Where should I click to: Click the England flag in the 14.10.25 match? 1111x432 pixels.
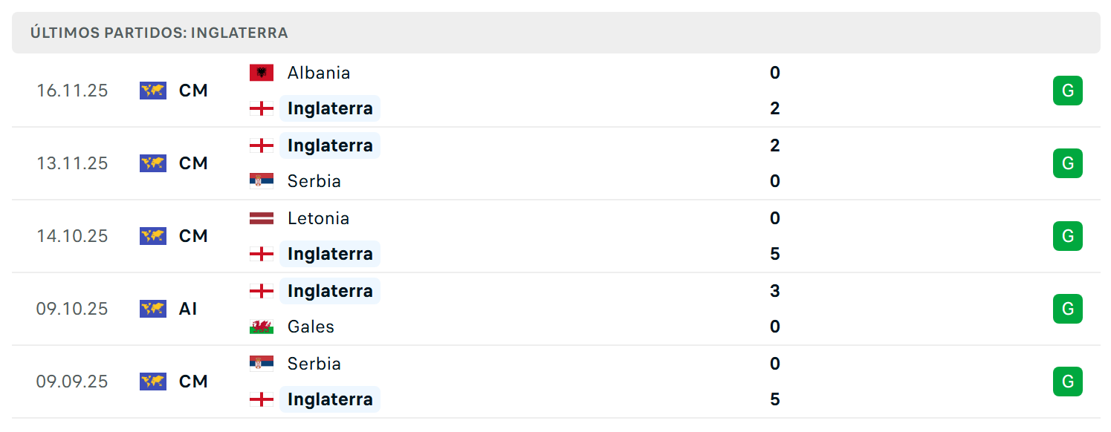point(262,254)
